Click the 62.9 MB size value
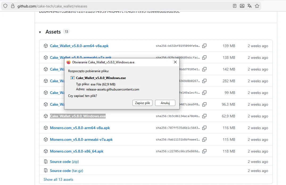 point(228,116)
